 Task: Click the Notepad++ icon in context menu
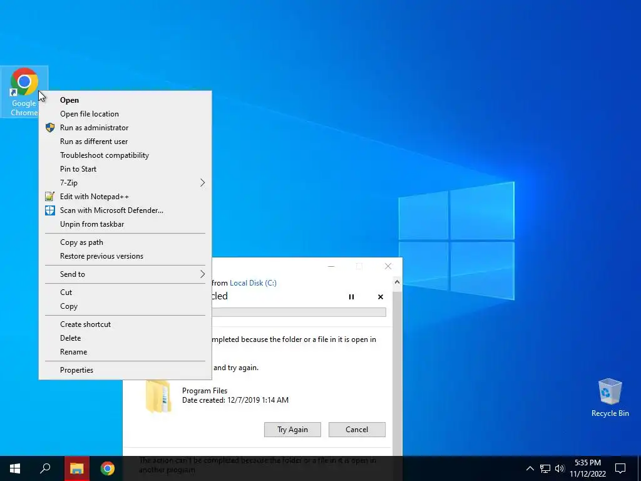pos(50,197)
